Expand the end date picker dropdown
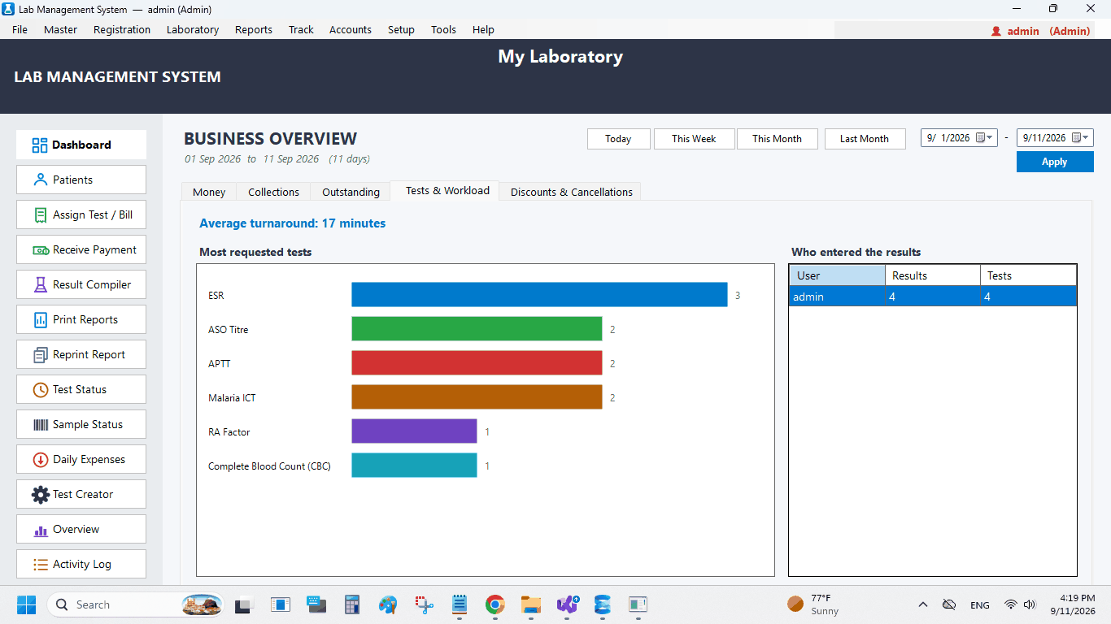Screen dimensions: 1111x624 pyautogui.click(x=1085, y=138)
